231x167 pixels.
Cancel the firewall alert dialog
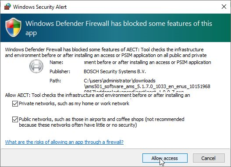209,158
